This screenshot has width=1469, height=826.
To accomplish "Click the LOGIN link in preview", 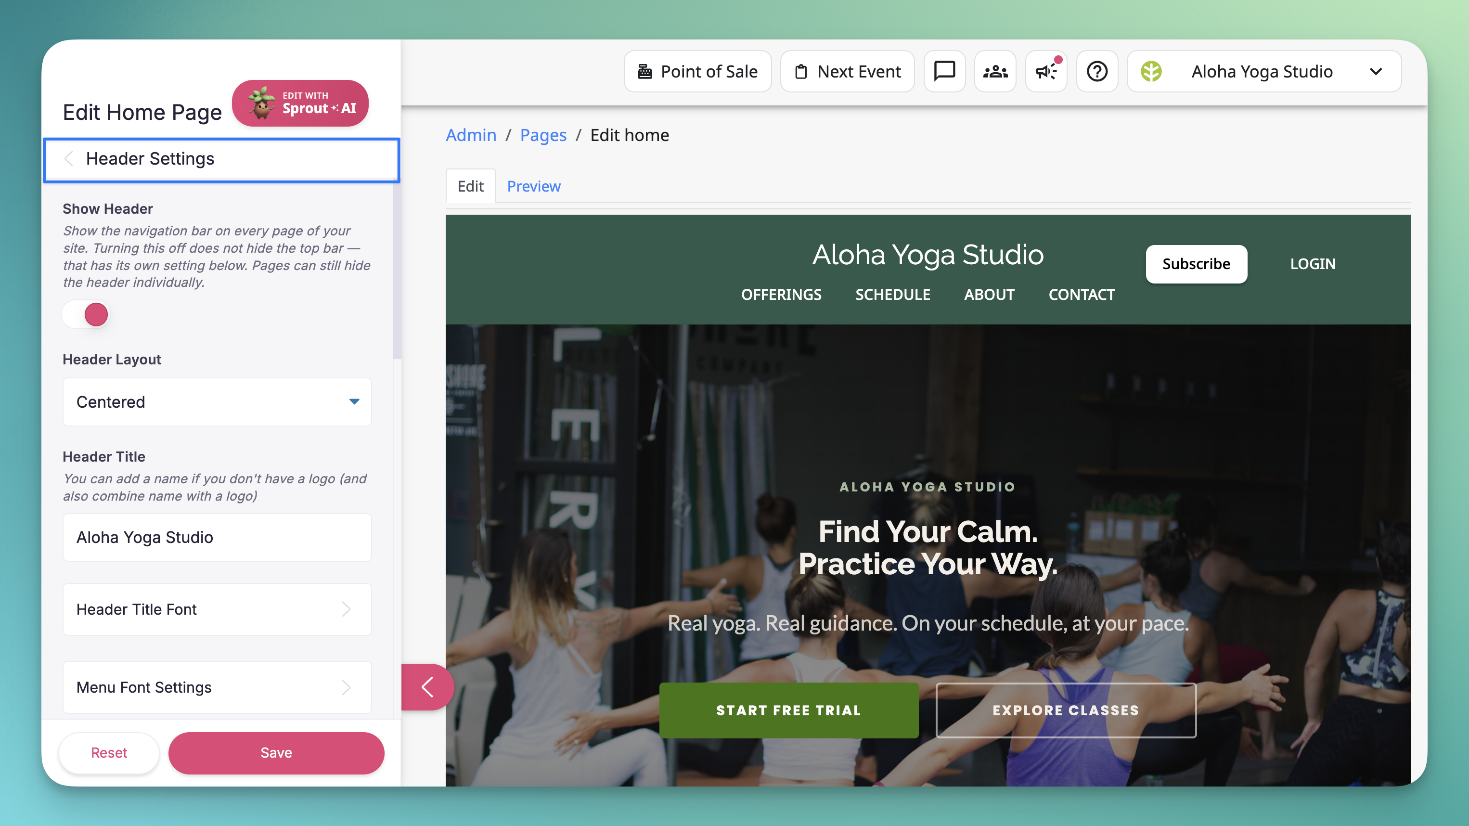I will click(x=1313, y=264).
